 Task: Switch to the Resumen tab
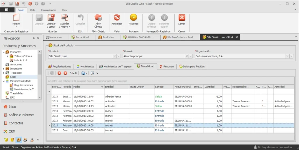tap(166, 67)
